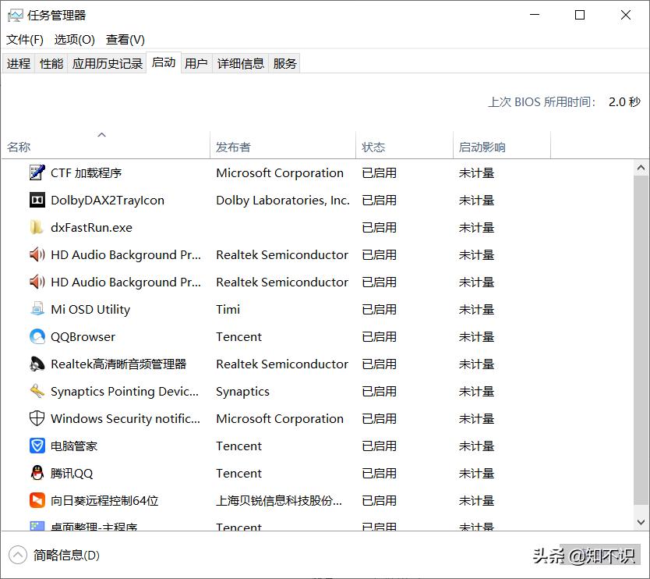
Task: Click the QQBrowser globe icon
Action: tap(37, 336)
